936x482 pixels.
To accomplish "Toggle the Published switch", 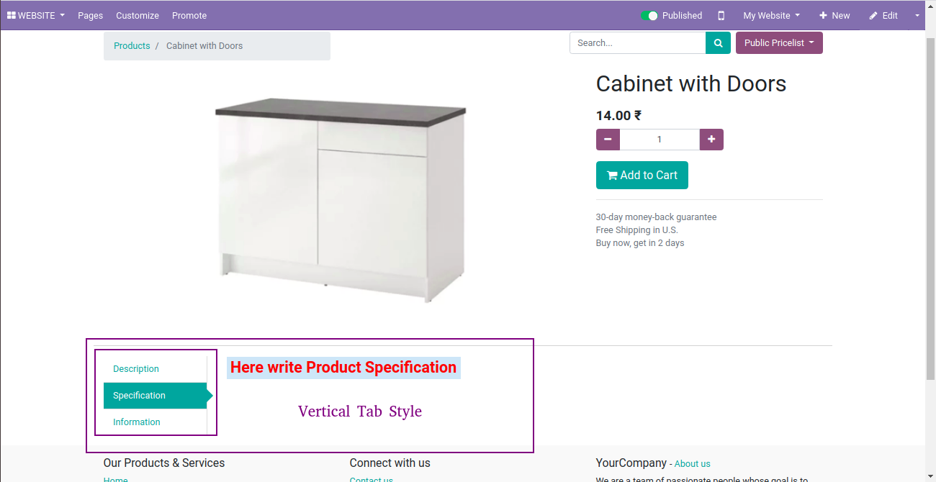I will pyautogui.click(x=649, y=15).
